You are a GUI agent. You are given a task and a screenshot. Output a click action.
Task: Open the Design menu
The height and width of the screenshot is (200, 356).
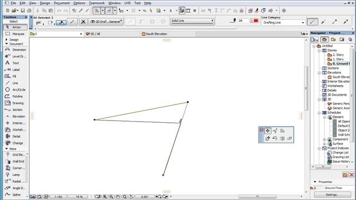click(44, 3)
